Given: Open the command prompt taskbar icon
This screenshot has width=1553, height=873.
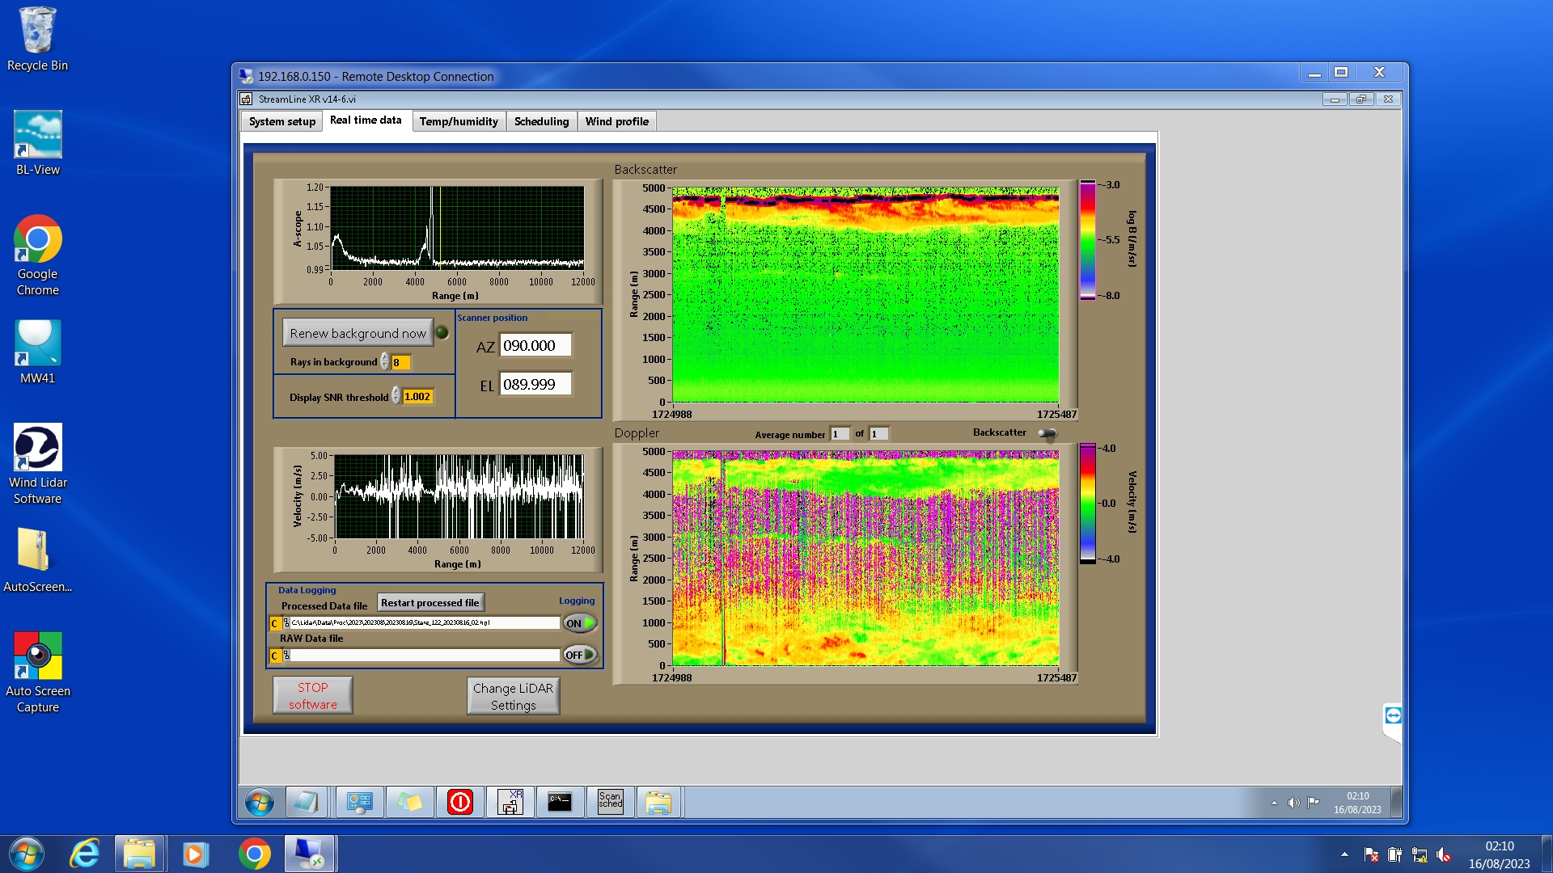Looking at the screenshot, I should 560,802.
